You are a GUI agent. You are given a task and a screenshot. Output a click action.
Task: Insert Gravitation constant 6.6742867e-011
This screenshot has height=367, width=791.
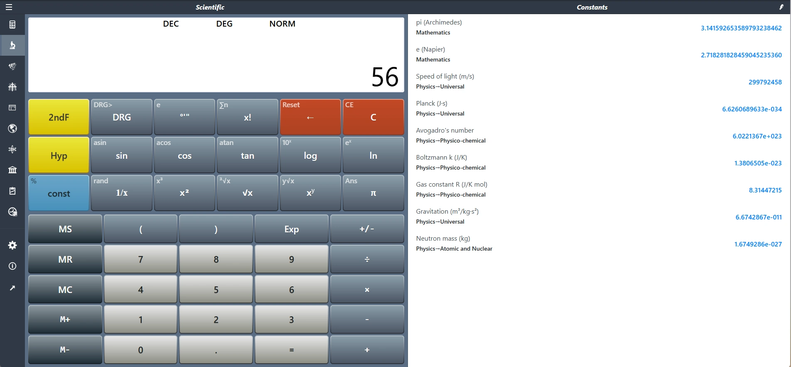click(x=759, y=217)
